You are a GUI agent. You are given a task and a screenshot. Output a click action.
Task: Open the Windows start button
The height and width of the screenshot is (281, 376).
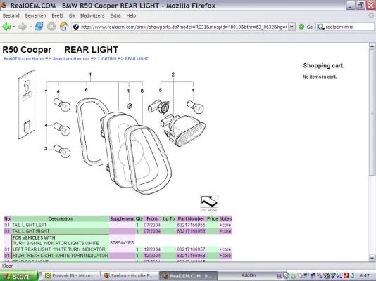(x=19, y=276)
